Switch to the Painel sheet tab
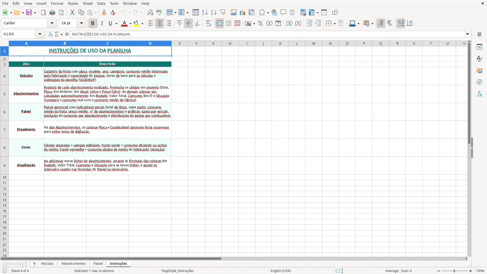This screenshot has height=274, width=487. point(98,263)
